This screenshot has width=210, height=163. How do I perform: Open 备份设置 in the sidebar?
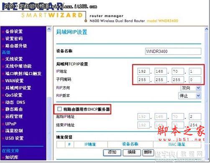(x=14, y=31)
